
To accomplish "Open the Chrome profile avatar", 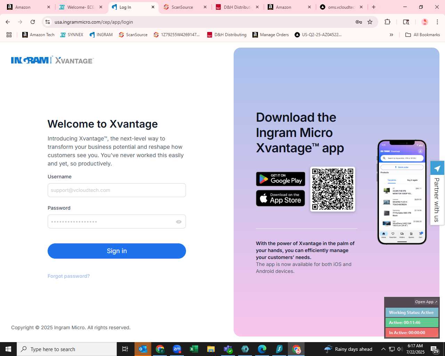I will click(x=424, y=22).
